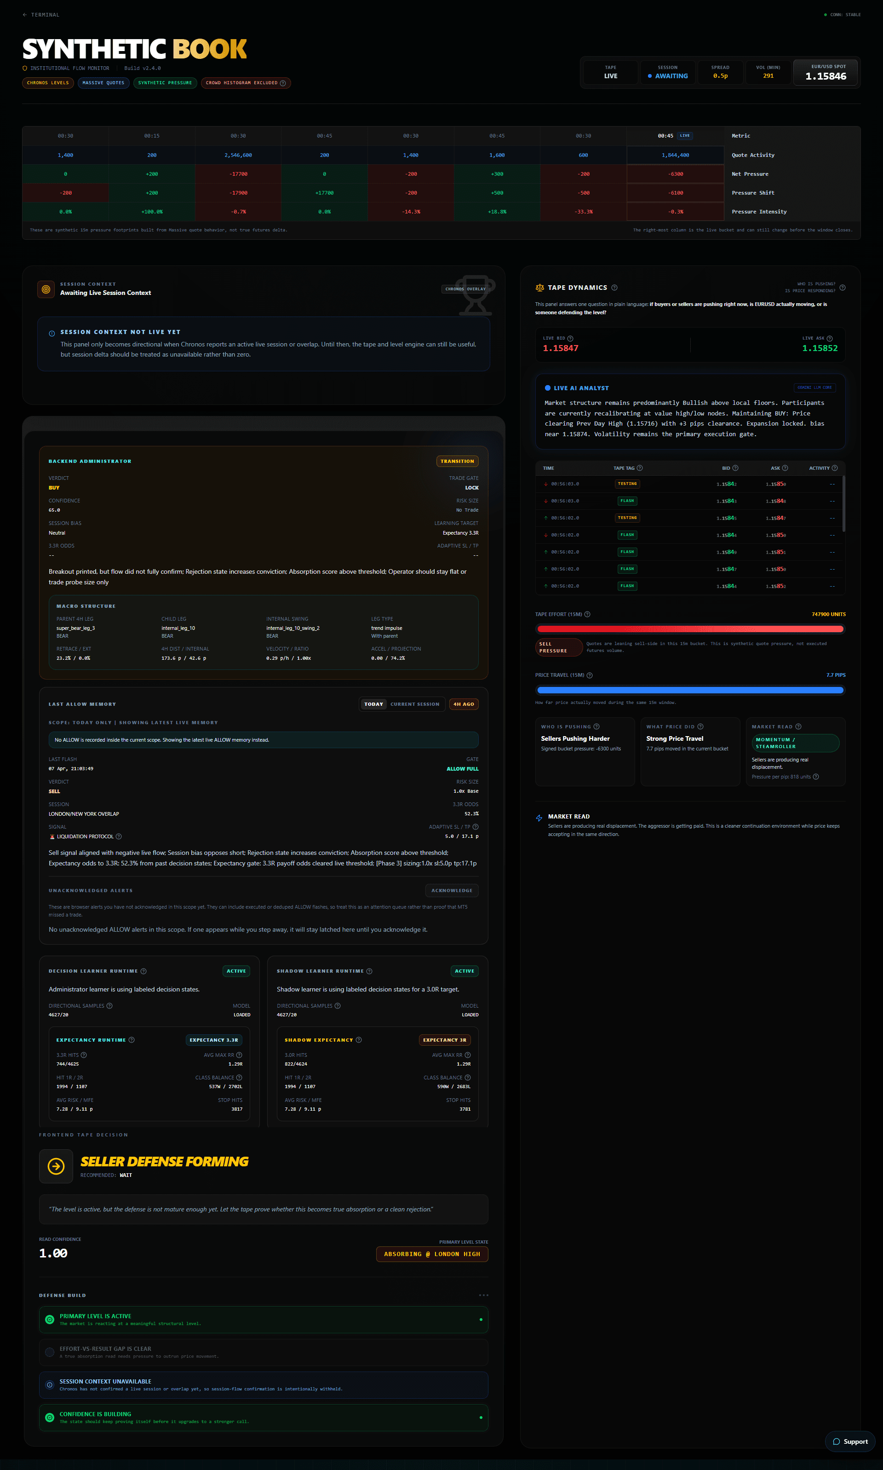Select the Synthetic Pressure tag
This screenshot has height=1470, width=883.
(x=165, y=83)
